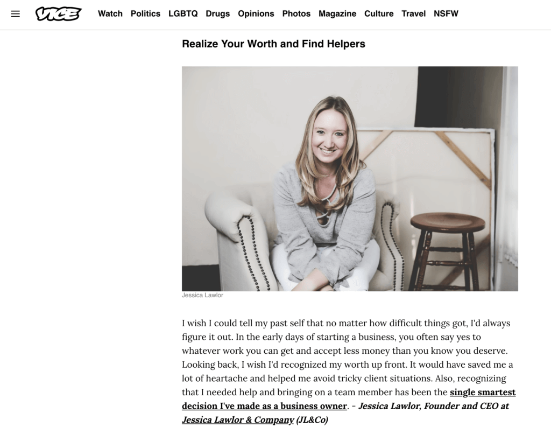Viewport: 551px width, 434px height.
Task: Open the Drugs section
Action: (218, 13)
